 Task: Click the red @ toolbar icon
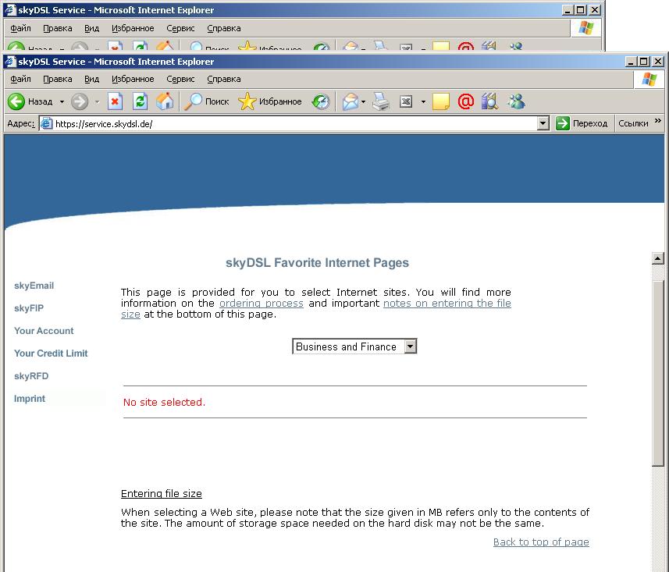click(465, 101)
